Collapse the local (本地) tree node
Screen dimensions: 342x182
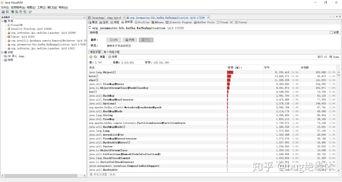click(2, 21)
